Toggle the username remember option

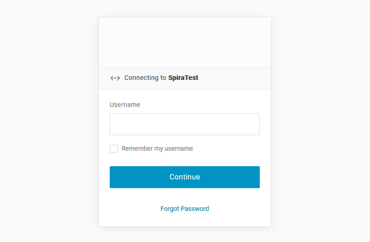click(114, 149)
